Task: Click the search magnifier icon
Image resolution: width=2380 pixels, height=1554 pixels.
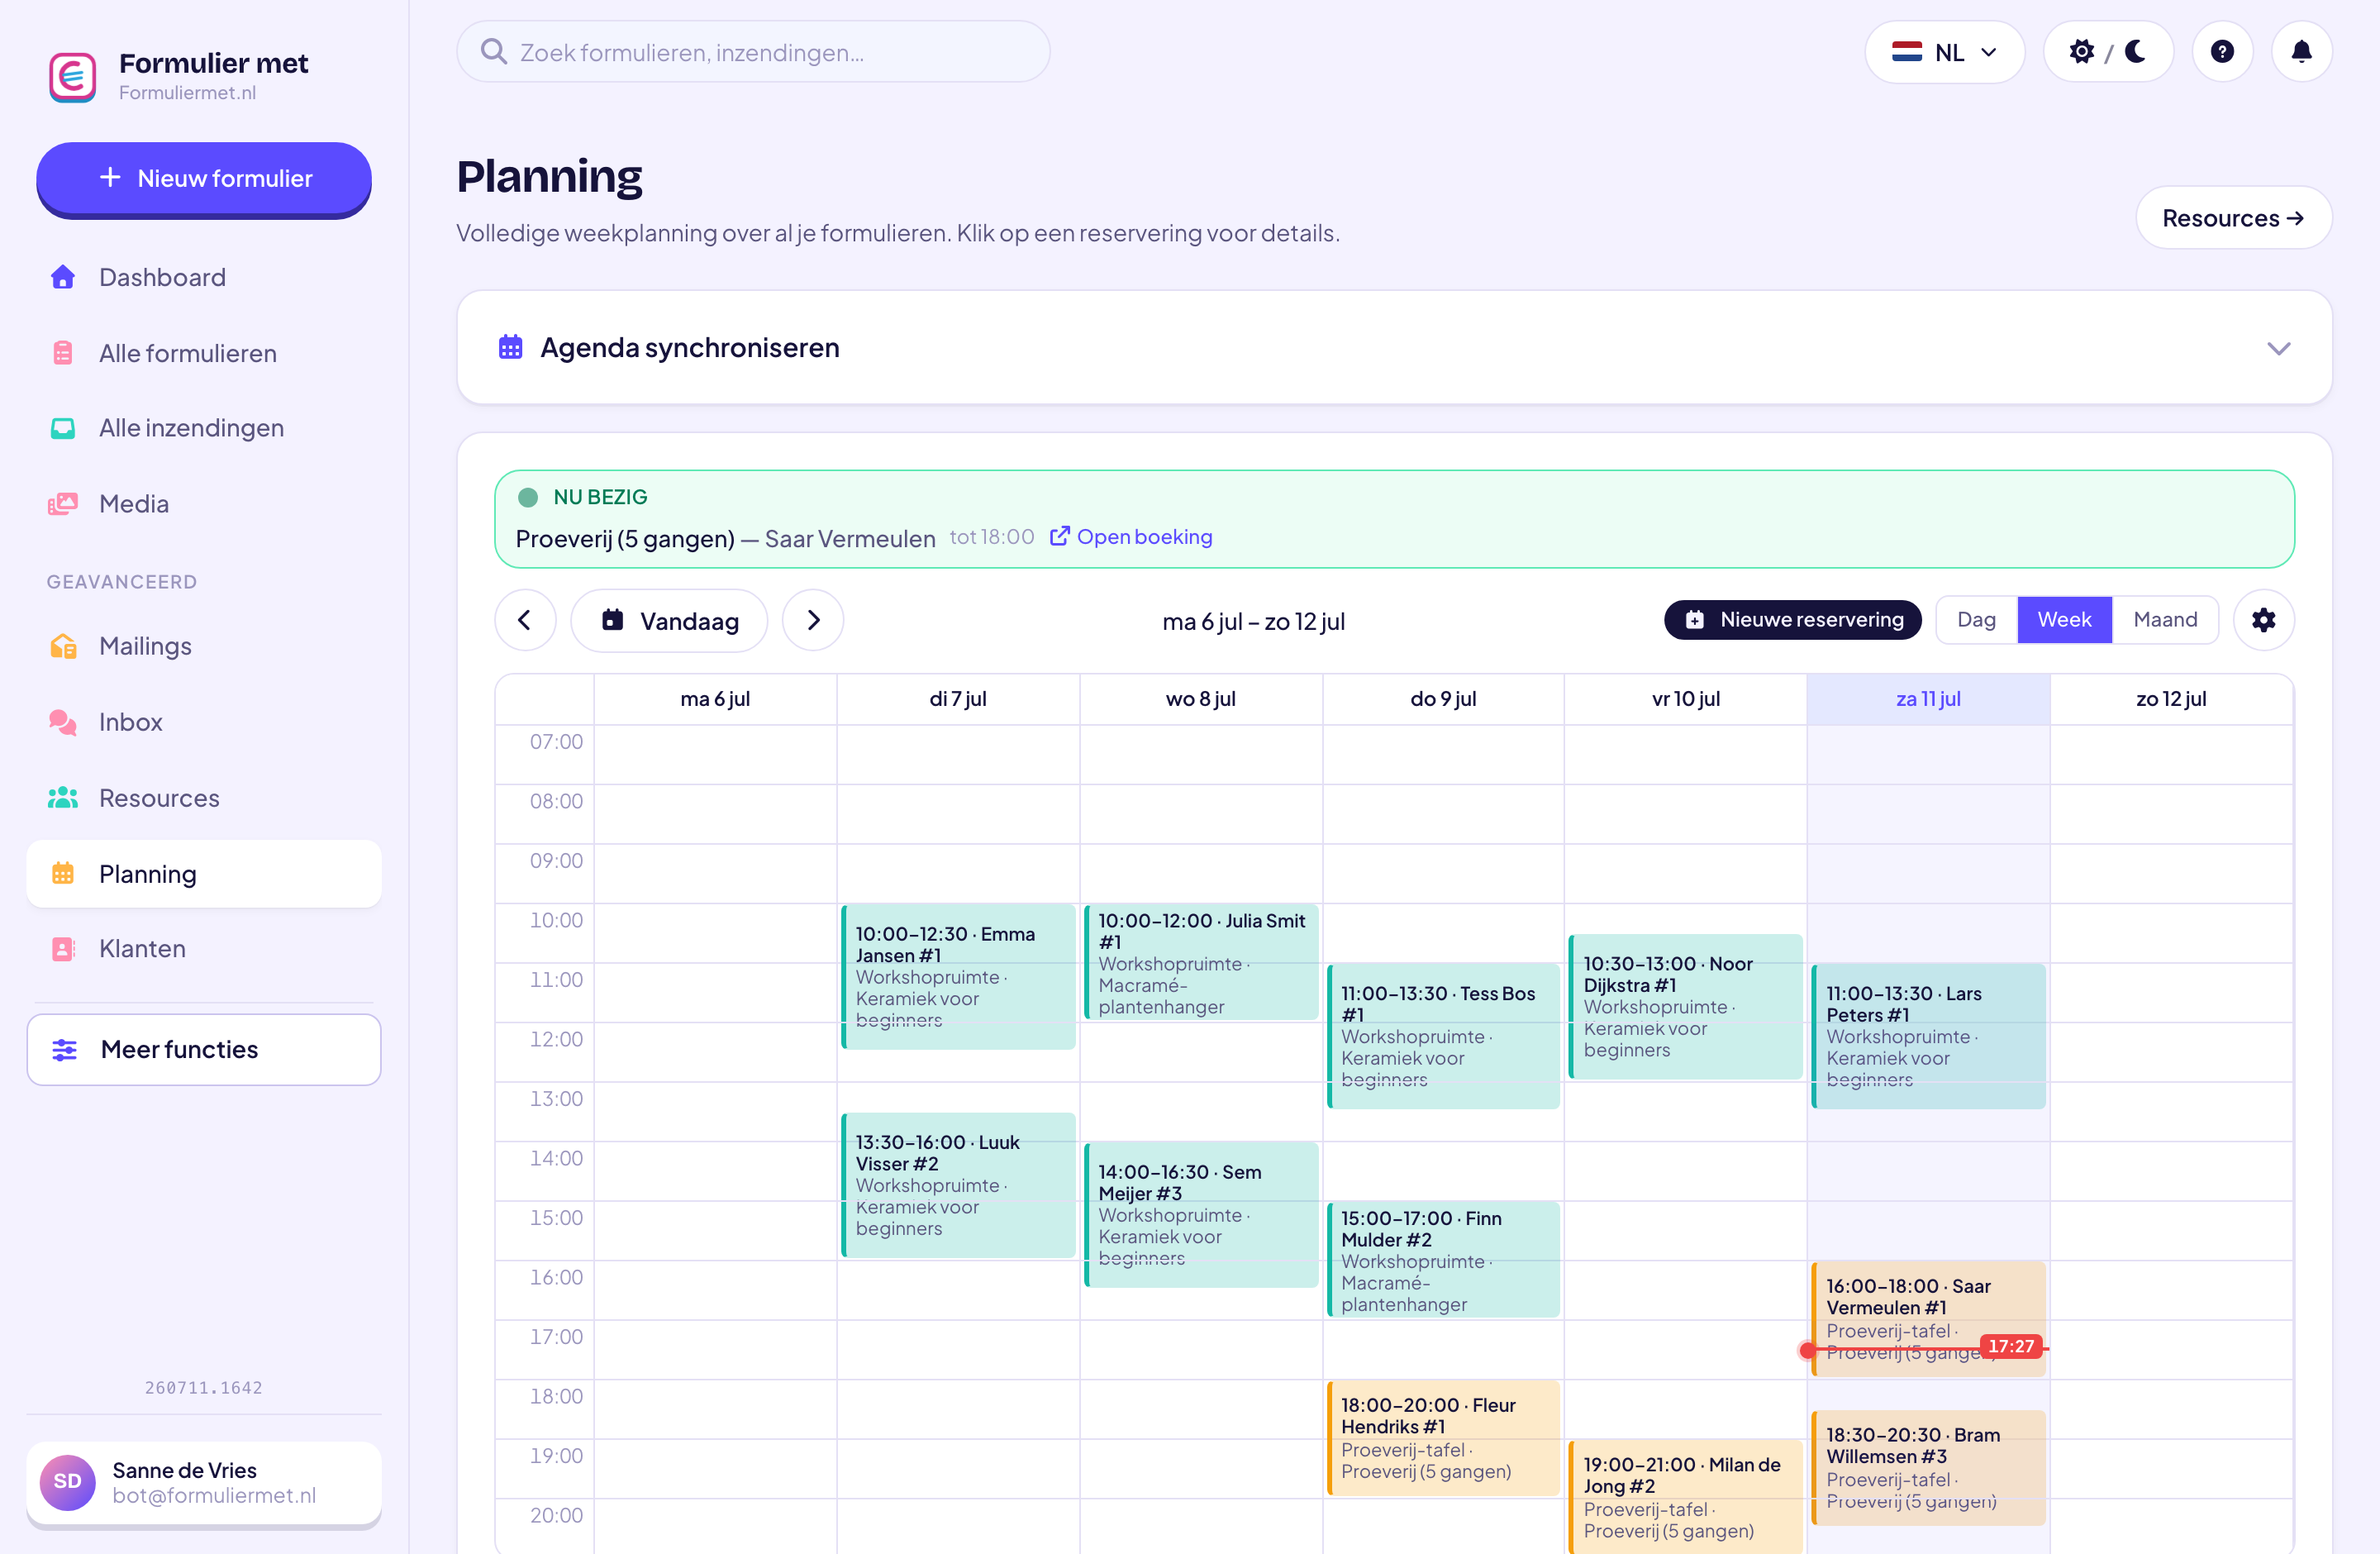Action: [x=494, y=52]
